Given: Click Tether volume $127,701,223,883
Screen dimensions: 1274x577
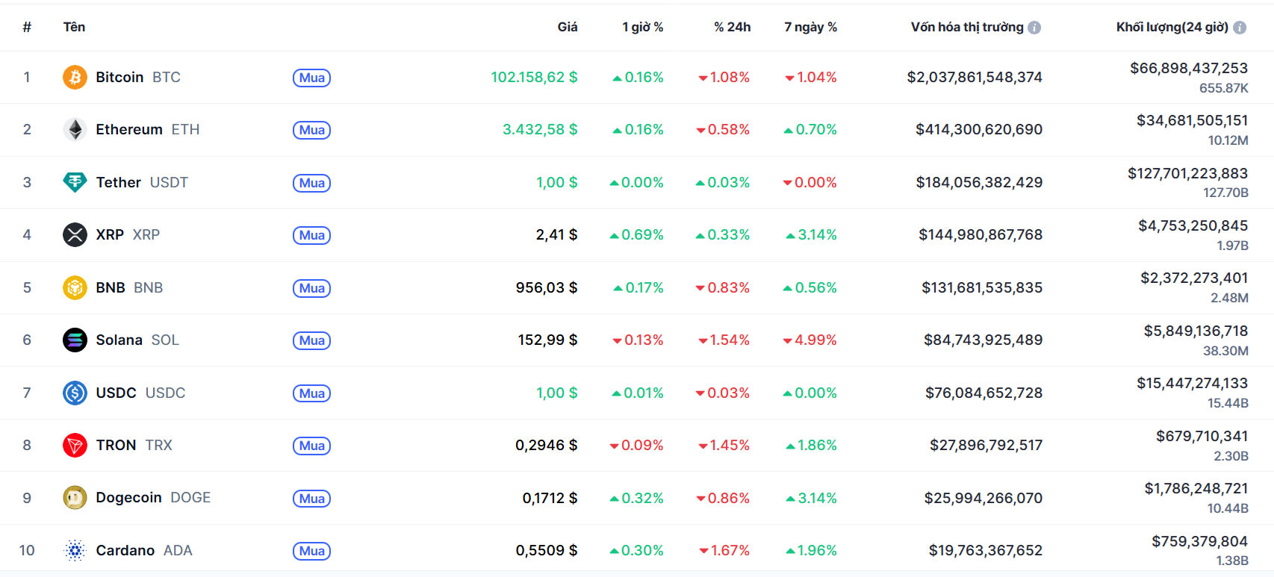Looking at the screenshot, I should click(1187, 173).
